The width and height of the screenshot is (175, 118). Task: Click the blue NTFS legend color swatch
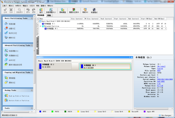tap(40, 111)
